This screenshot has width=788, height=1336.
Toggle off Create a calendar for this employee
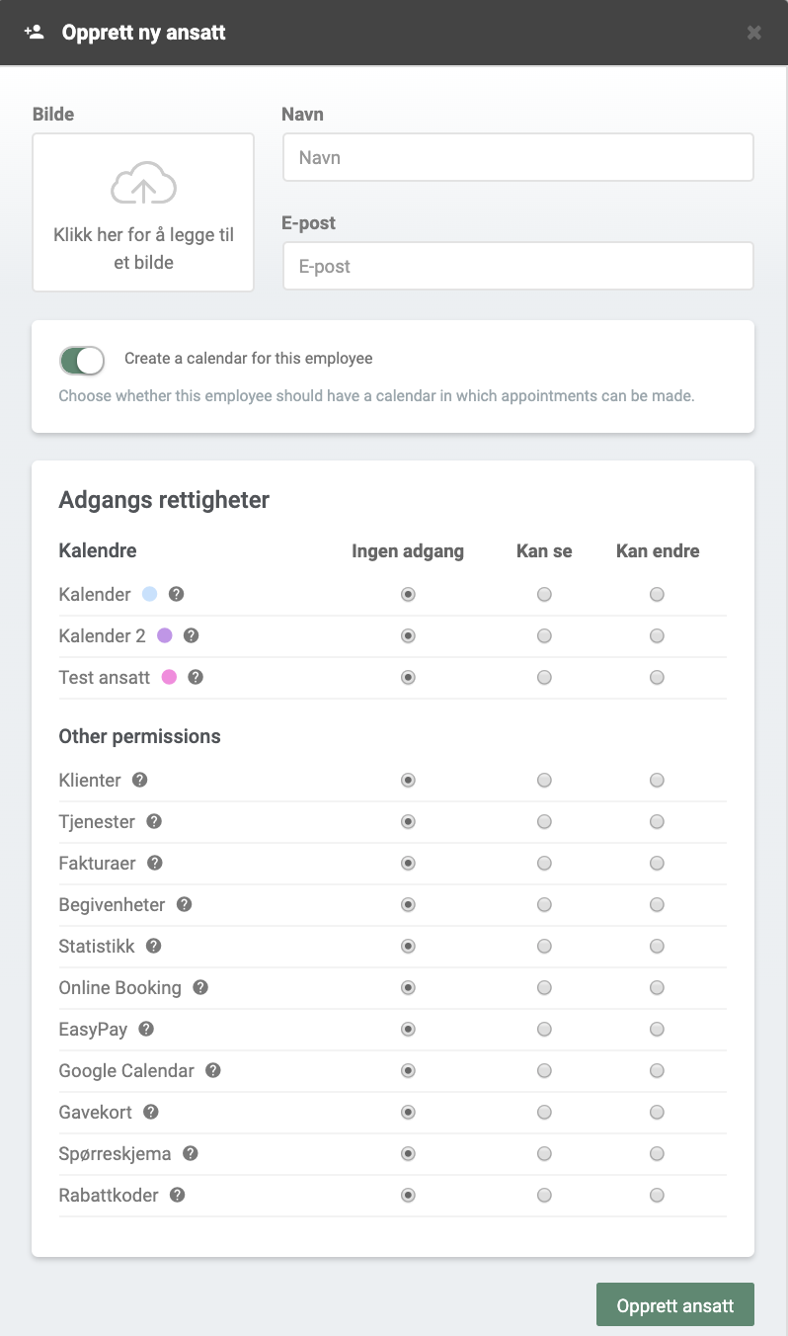tap(82, 360)
